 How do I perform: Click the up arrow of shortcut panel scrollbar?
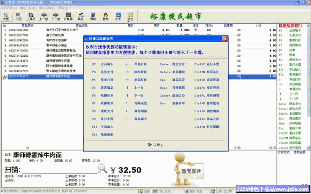pyautogui.click(x=309, y=25)
